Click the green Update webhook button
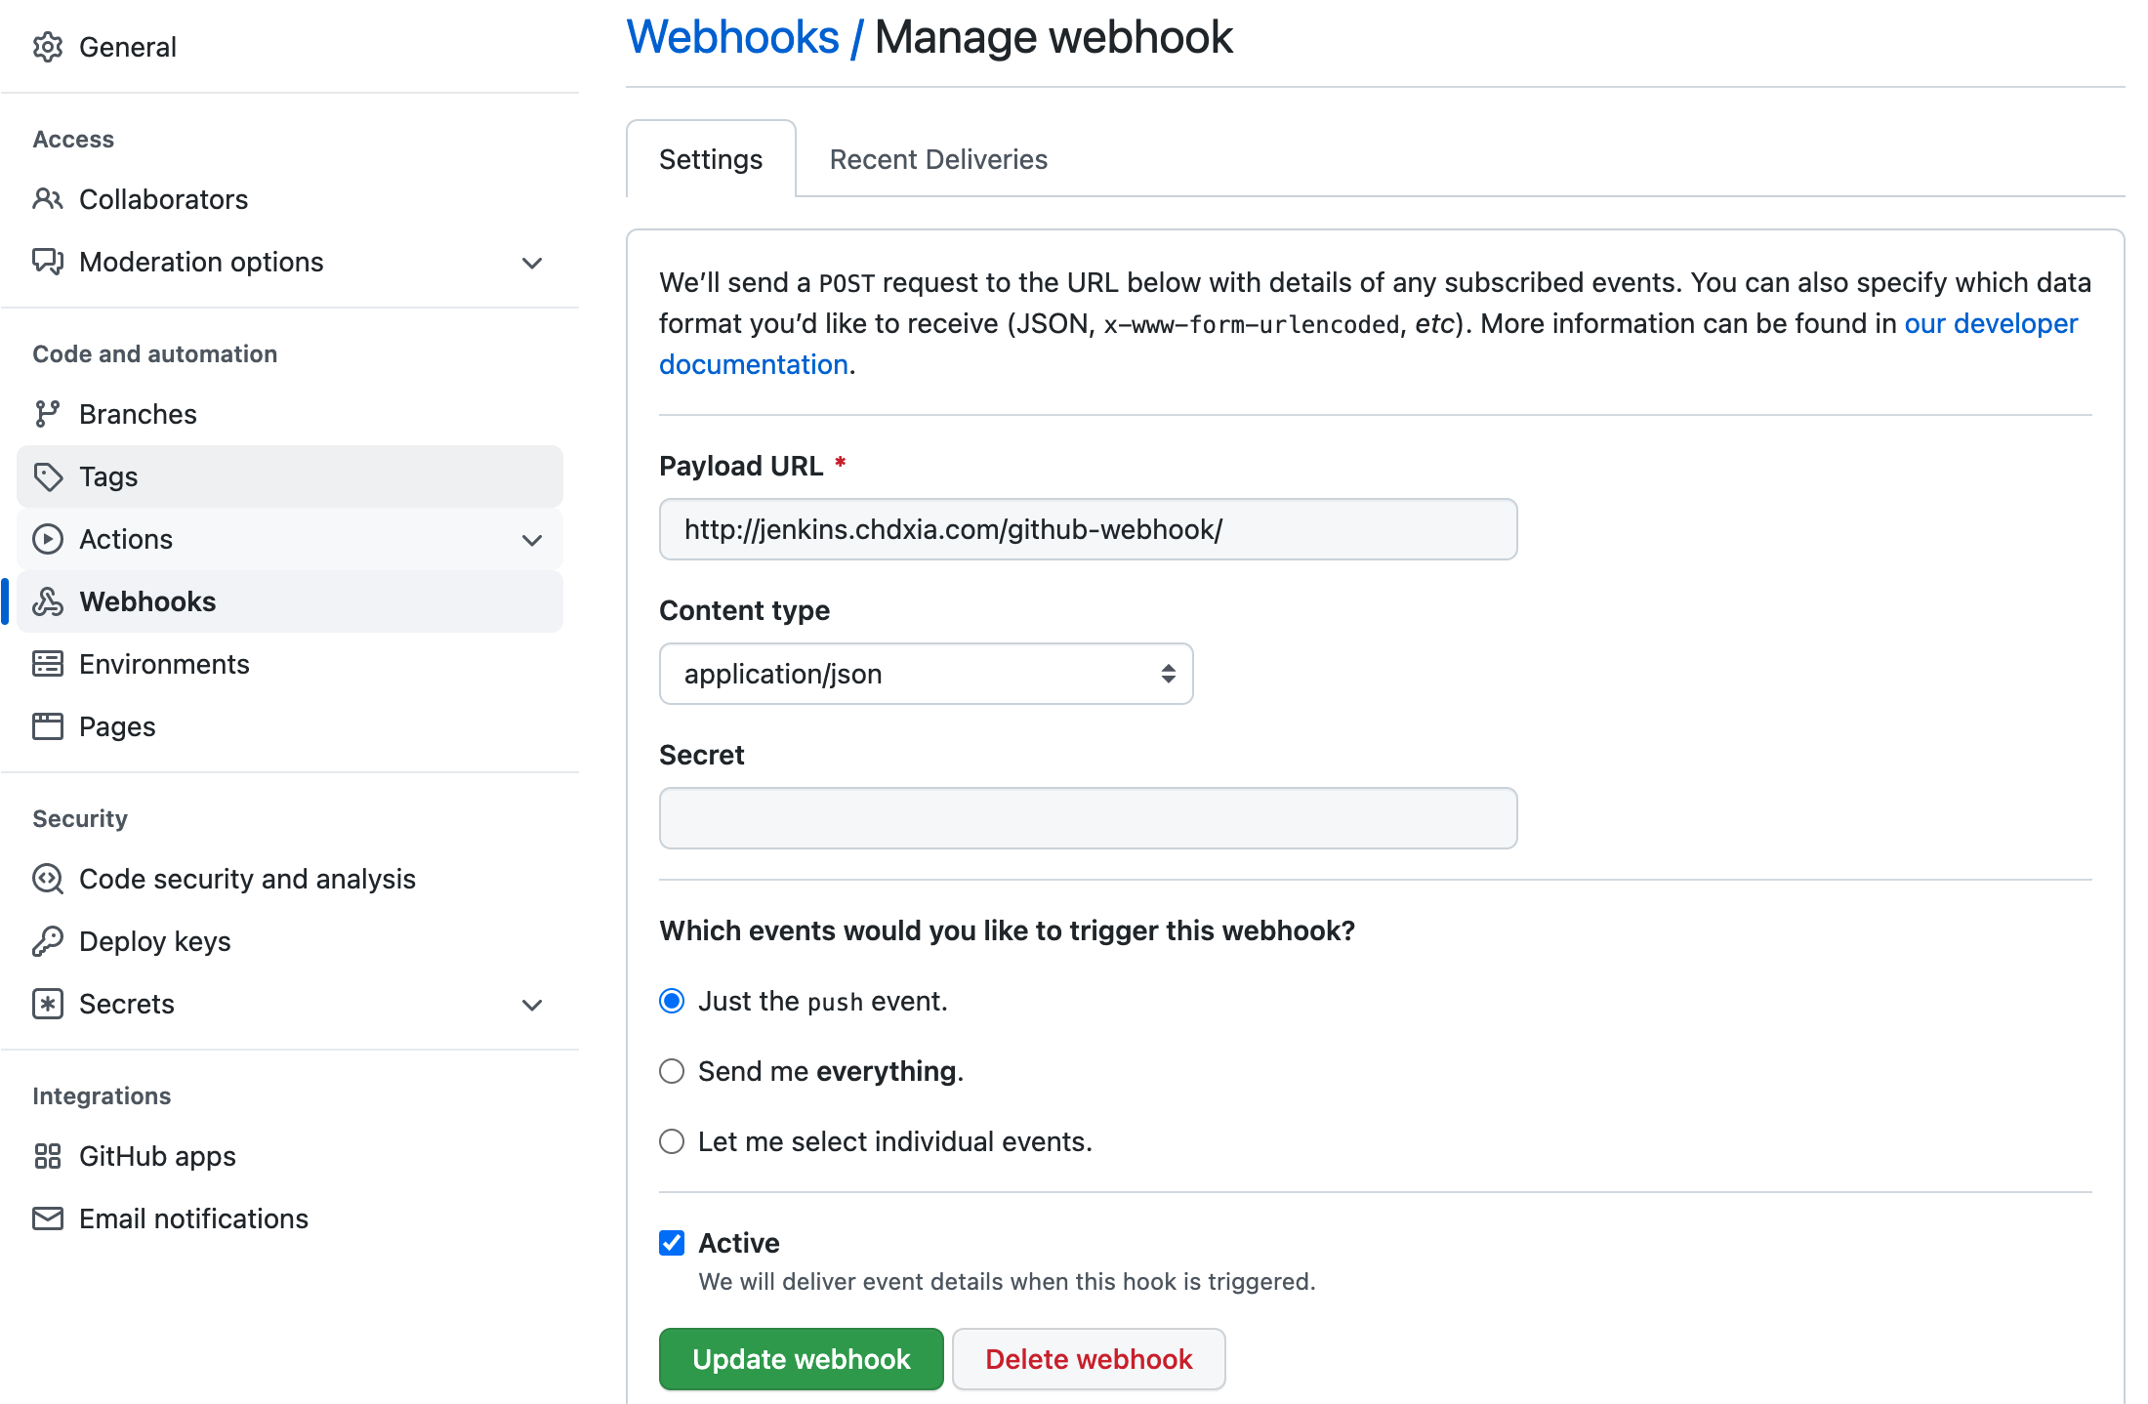2148x1404 pixels. coord(801,1359)
